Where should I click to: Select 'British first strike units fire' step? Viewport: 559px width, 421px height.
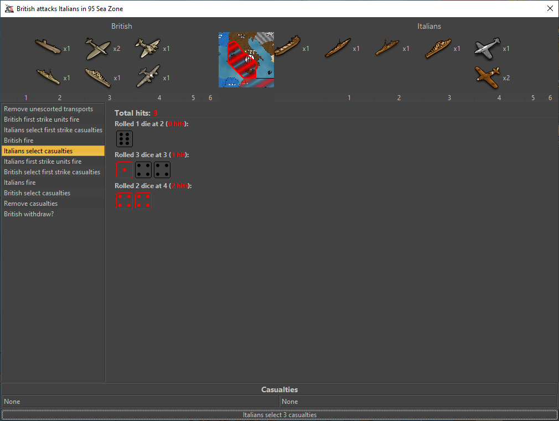pos(53,119)
